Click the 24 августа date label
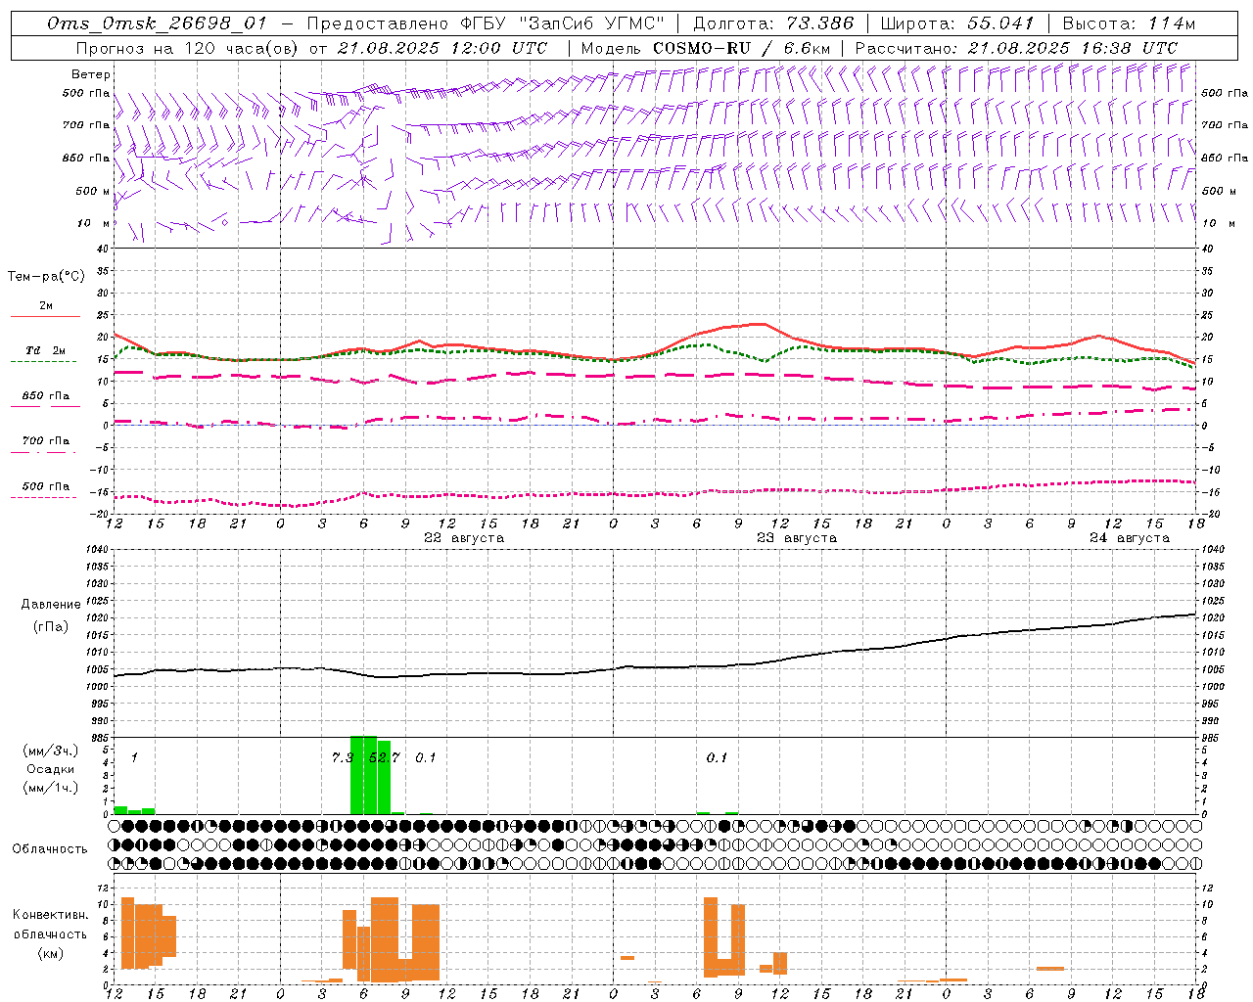The image size is (1253, 1002). [1130, 538]
